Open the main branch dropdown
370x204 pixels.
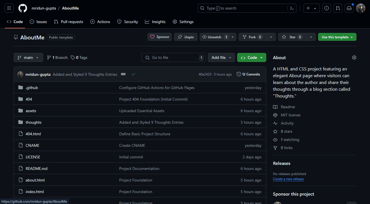pyautogui.click(x=28, y=58)
